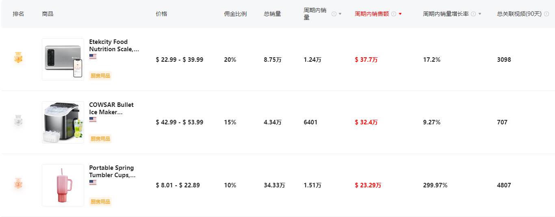This screenshot has height=217, width=555.
Task: Click 厨房用品 tag on Tumbler Cups row
Action: click(x=100, y=202)
